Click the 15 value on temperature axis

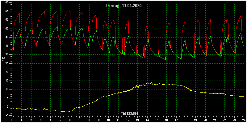(7, 81)
